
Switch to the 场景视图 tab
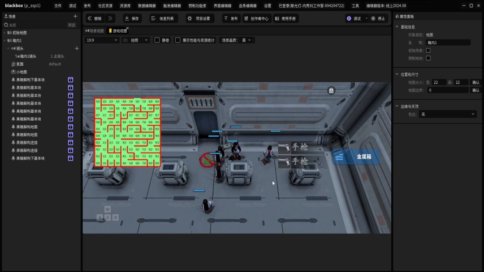(x=95, y=30)
